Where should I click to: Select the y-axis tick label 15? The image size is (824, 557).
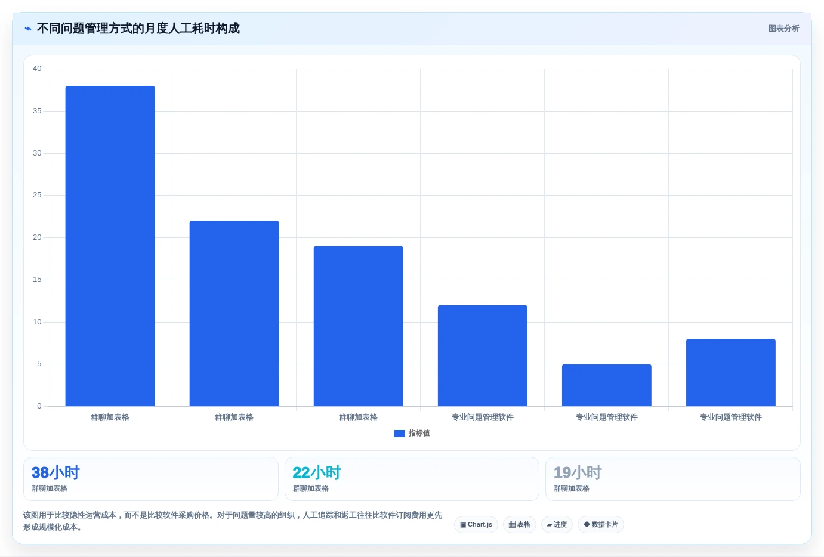(x=37, y=280)
